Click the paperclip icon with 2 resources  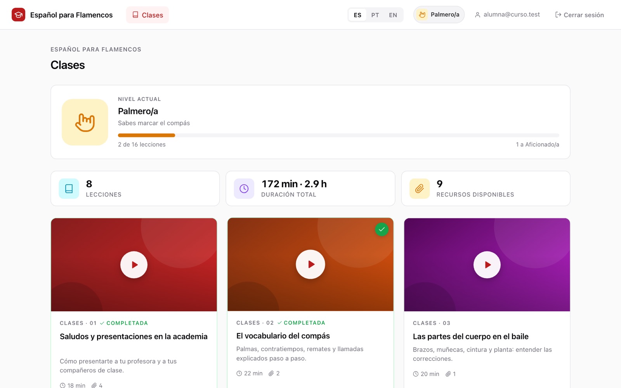pos(271,373)
